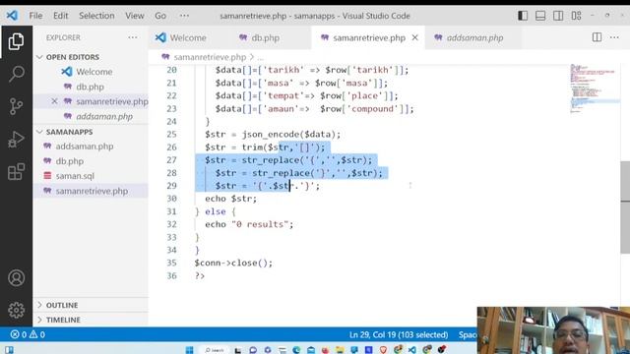Click the taskbar Search box

tap(215, 350)
